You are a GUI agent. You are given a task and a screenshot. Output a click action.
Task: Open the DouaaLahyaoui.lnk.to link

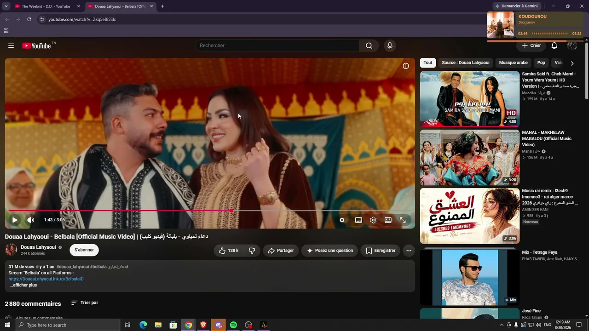pyautogui.click(x=46, y=279)
